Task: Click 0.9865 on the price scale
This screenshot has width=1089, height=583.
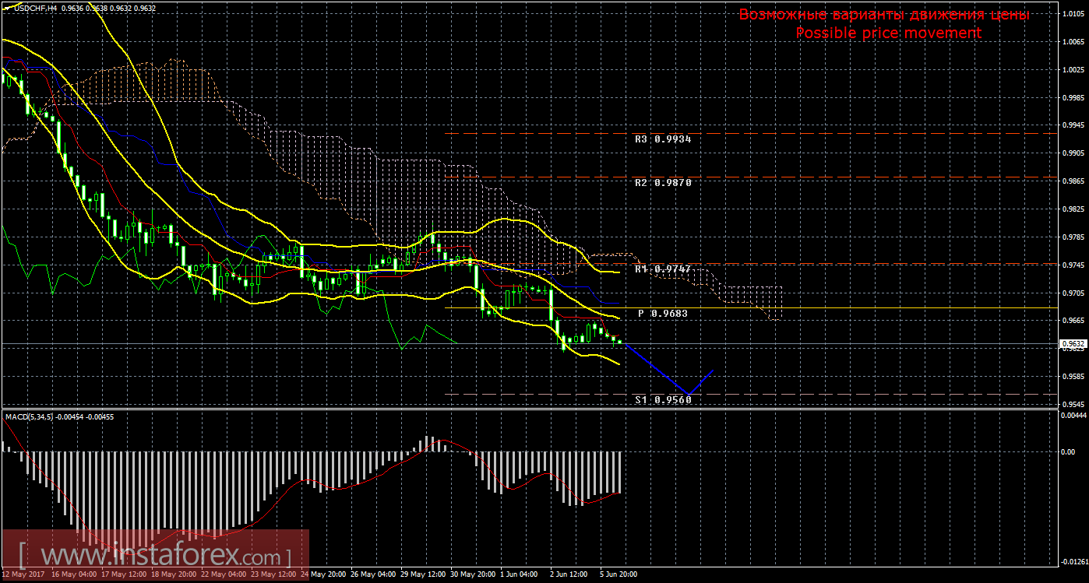Action: pos(1072,181)
